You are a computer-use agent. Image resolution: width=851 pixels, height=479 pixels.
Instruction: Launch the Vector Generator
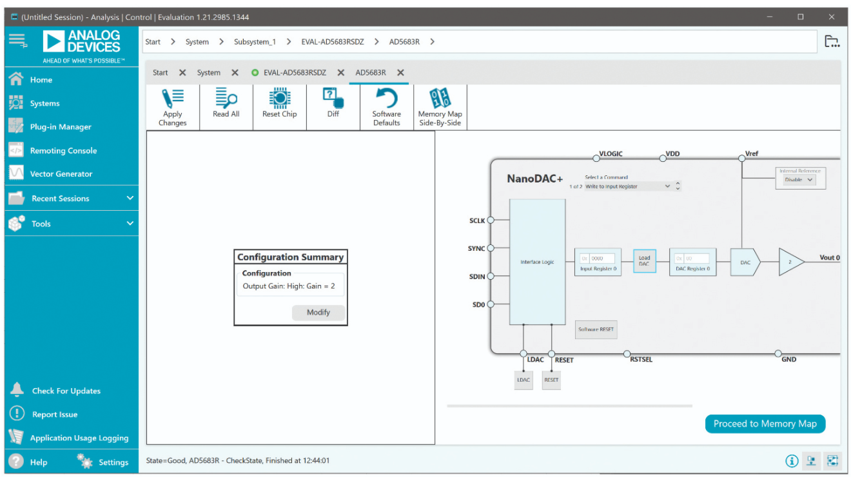pyautogui.click(x=61, y=173)
